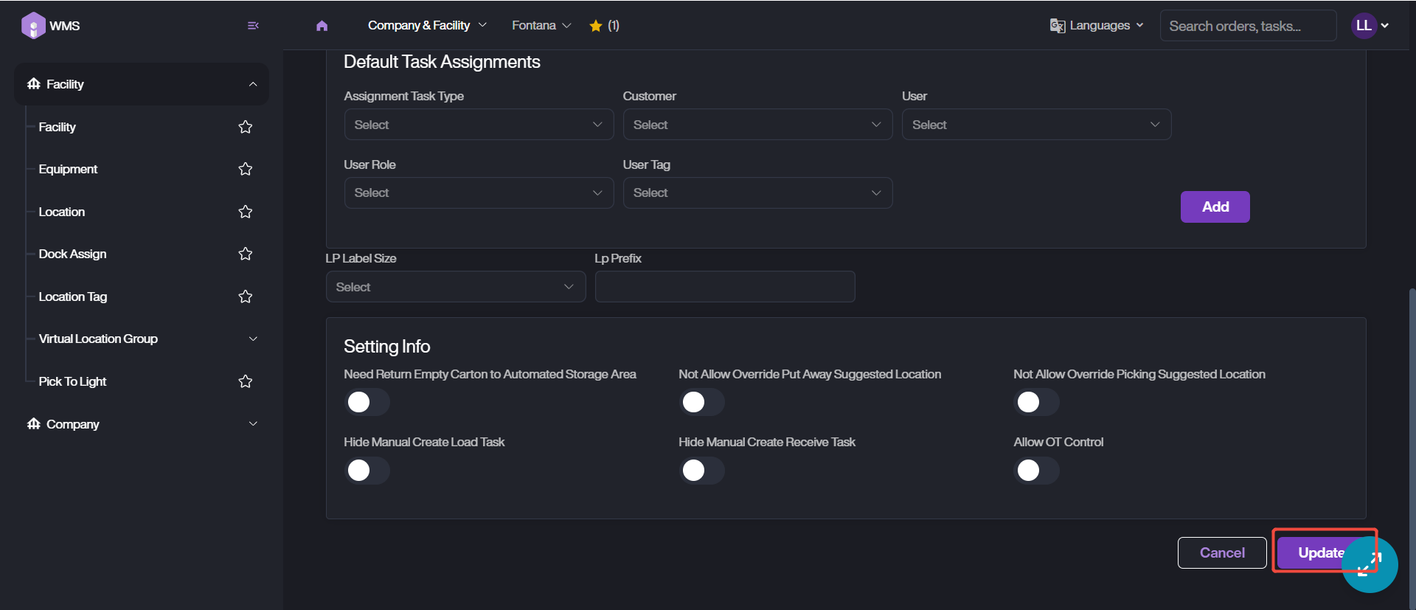Star the Dock Assign sidebar entry

point(246,254)
